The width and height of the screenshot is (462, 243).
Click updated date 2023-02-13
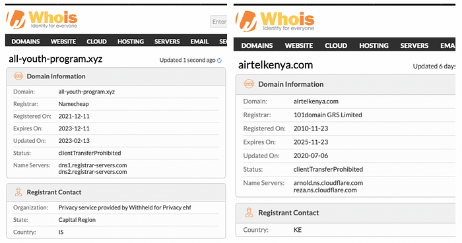[x=74, y=141]
